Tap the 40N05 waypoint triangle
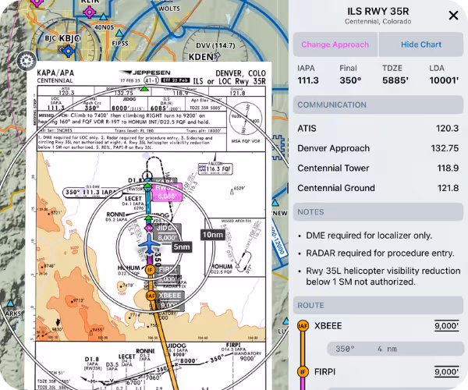Screen dimensions: 468x390 (104, 16)
